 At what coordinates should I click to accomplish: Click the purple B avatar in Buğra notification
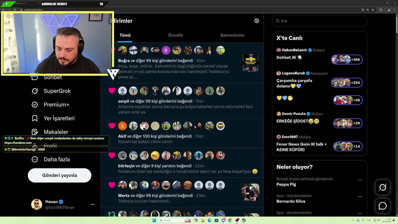point(166,50)
